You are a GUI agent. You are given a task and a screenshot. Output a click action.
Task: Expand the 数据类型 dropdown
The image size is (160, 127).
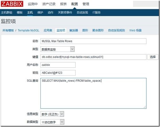(62, 122)
